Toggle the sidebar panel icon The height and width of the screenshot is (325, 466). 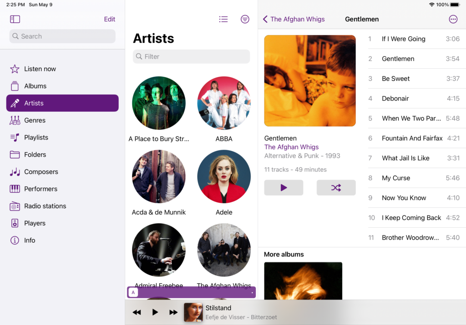(x=15, y=19)
